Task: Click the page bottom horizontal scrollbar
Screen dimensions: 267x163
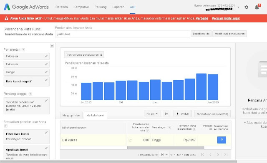Action: click(118, 161)
